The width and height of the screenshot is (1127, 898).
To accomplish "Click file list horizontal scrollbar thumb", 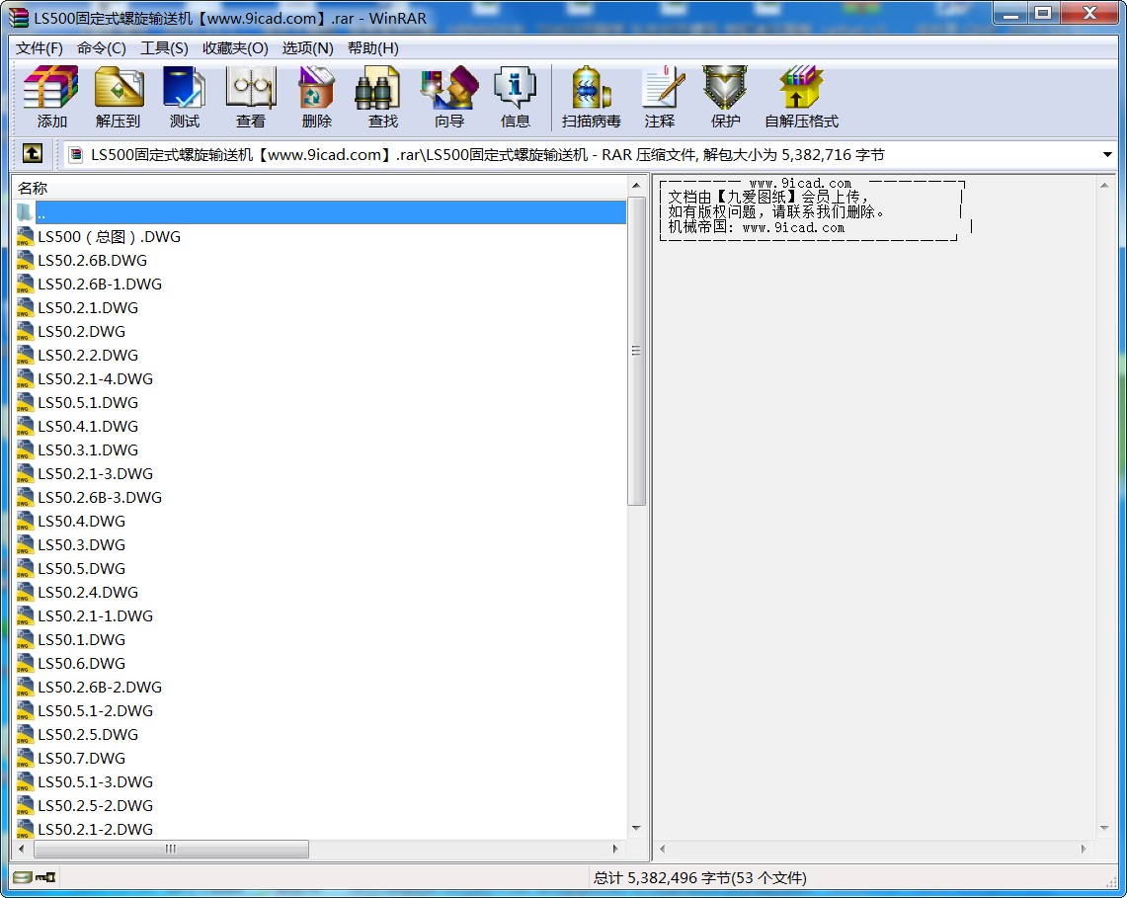I will (x=171, y=850).
